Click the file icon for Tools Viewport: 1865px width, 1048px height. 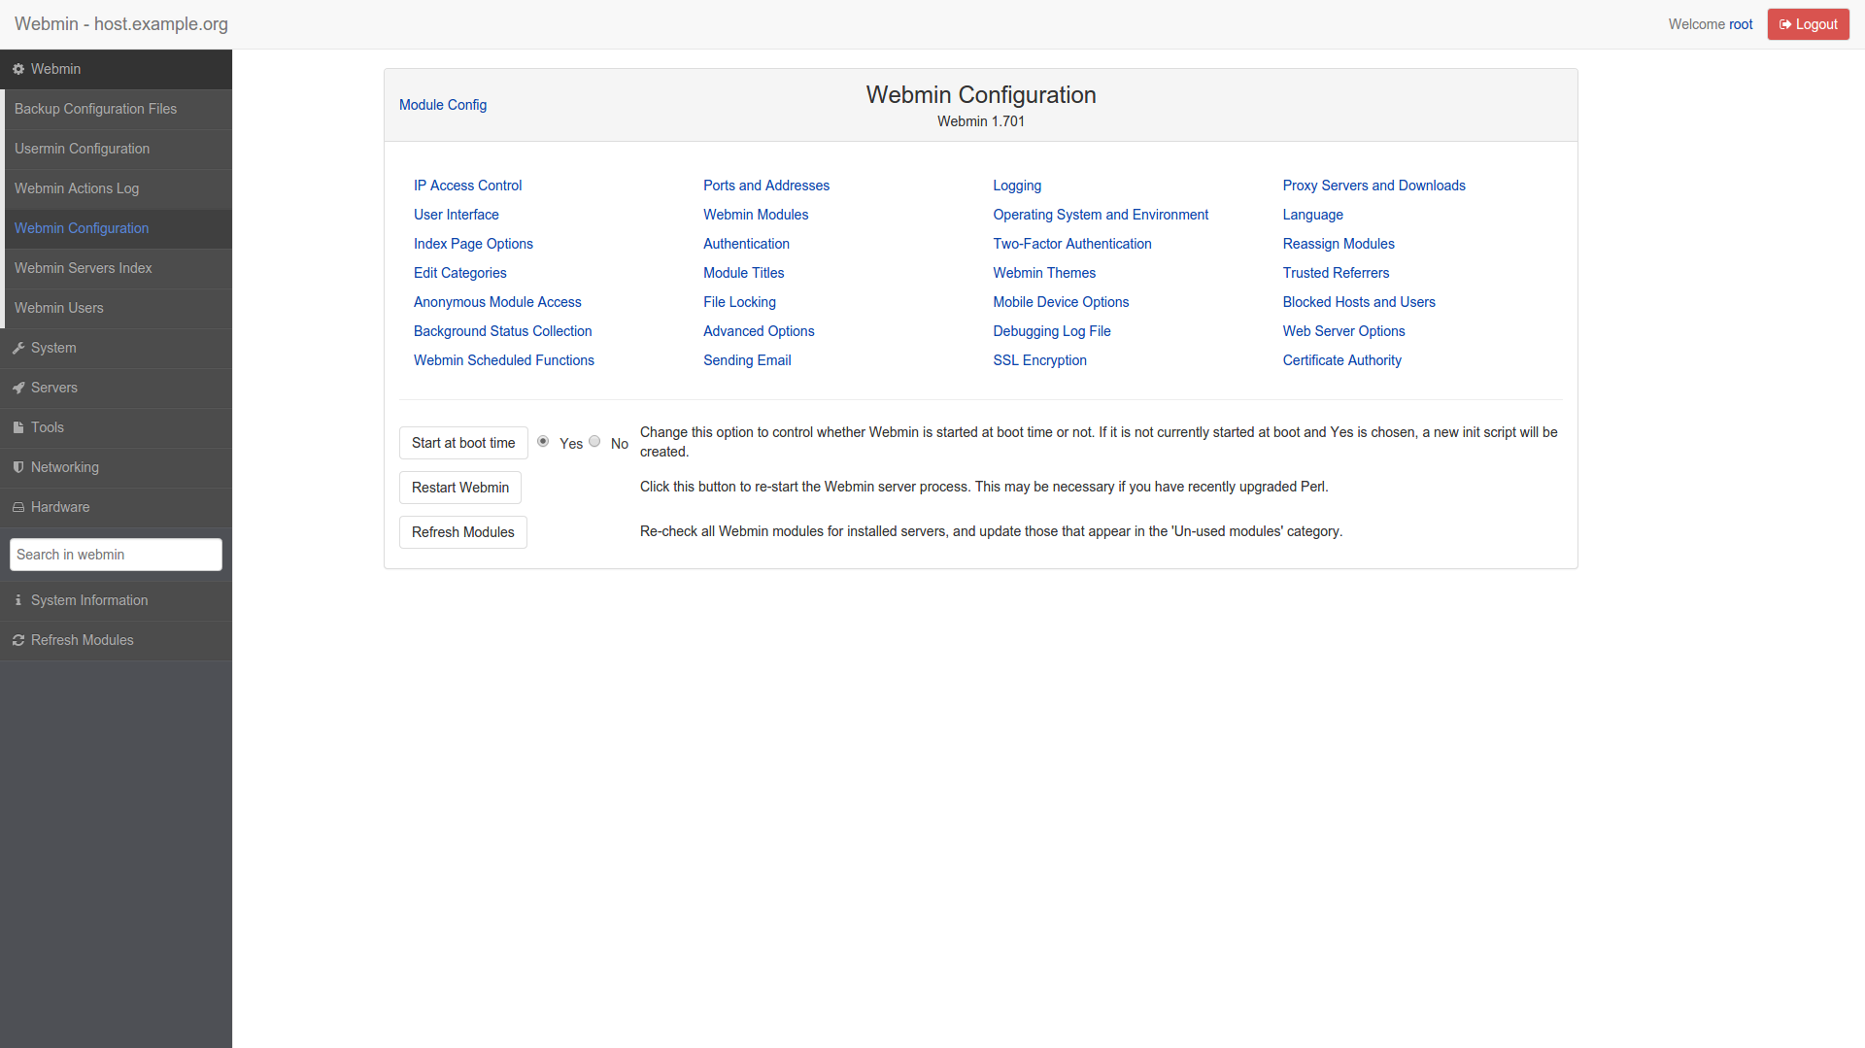18,427
